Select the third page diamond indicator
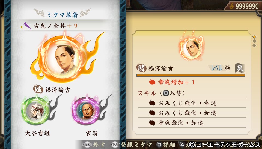Screen dimensions: 262x149 [x=254, y=45]
